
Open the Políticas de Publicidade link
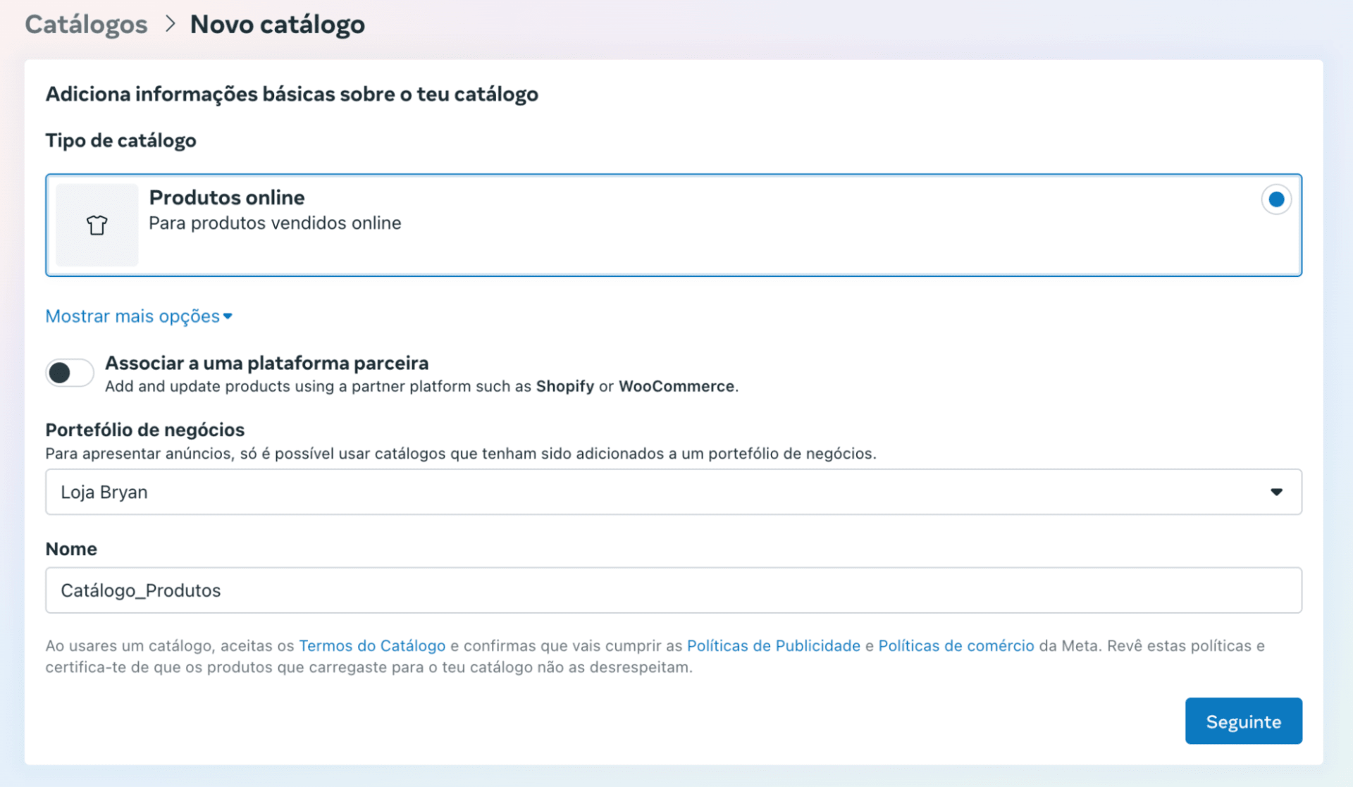(x=773, y=645)
